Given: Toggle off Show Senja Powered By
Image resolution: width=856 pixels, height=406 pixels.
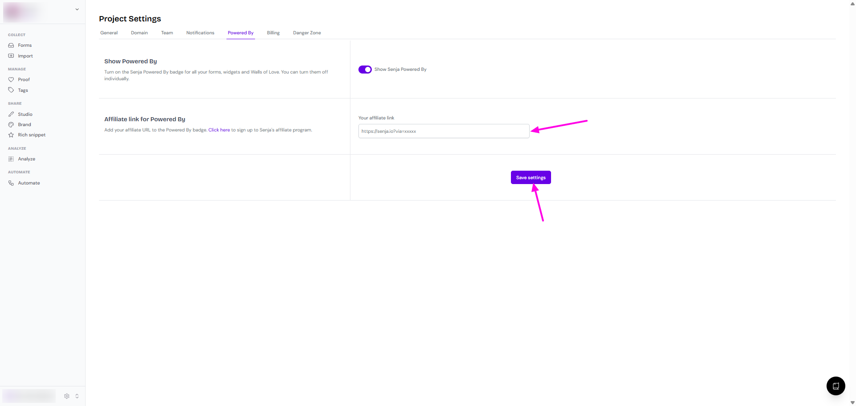Looking at the screenshot, I should point(365,70).
